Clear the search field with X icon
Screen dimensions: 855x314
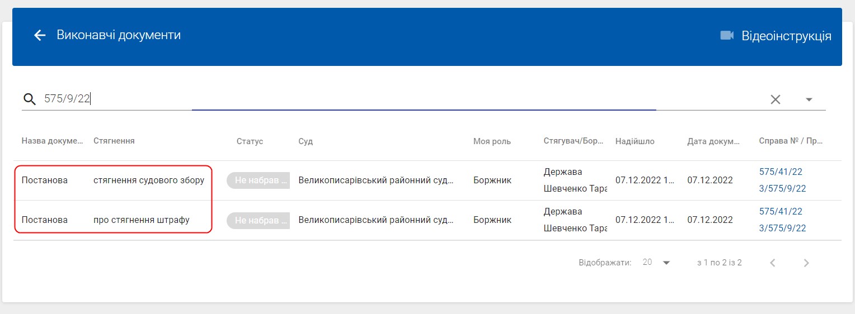pos(775,99)
